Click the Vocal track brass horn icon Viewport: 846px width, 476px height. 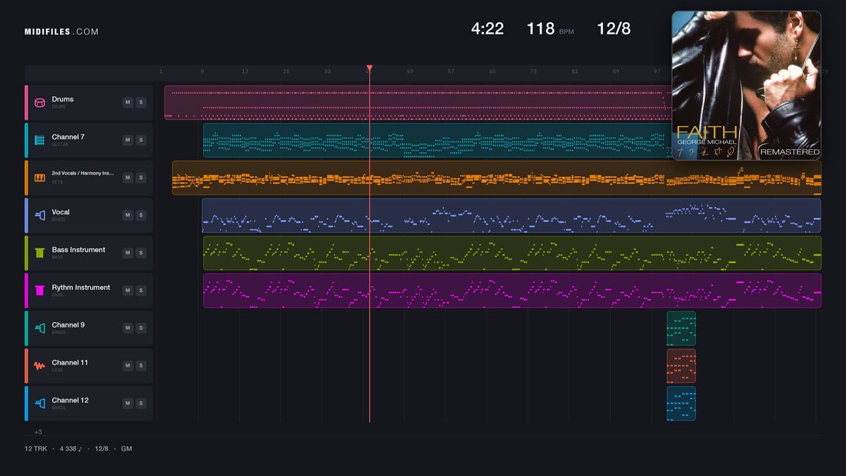click(x=39, y=215)
